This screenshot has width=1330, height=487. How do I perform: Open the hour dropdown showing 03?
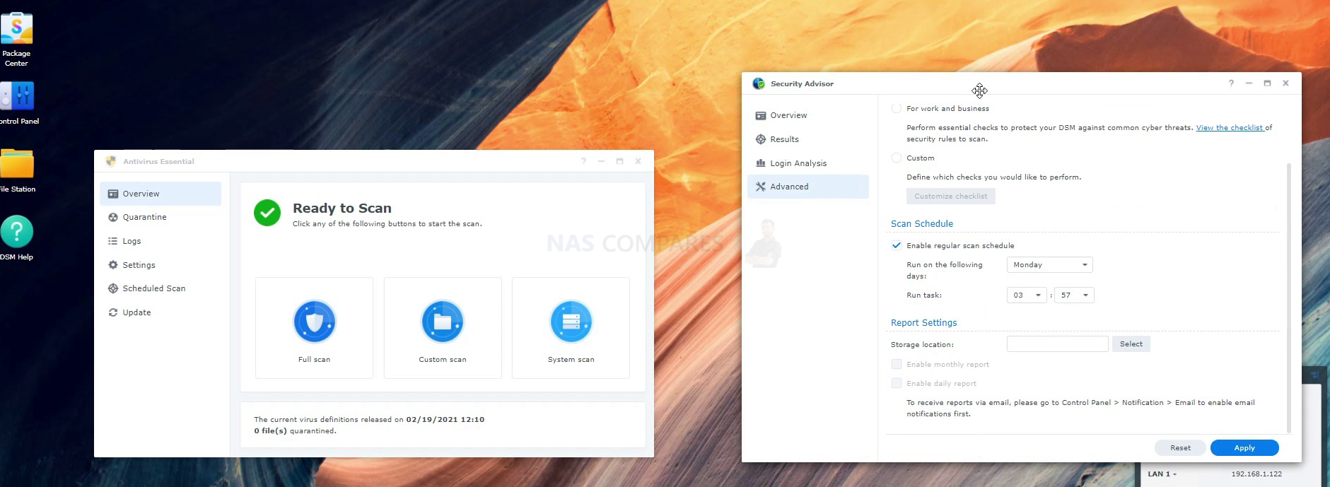(x=1027, y=295)
